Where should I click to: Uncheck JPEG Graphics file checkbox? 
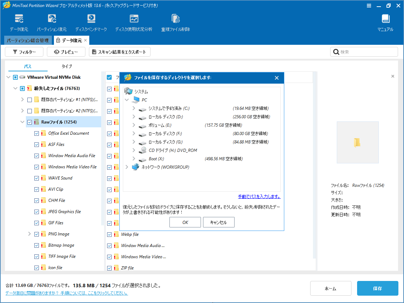coord(37,212)
